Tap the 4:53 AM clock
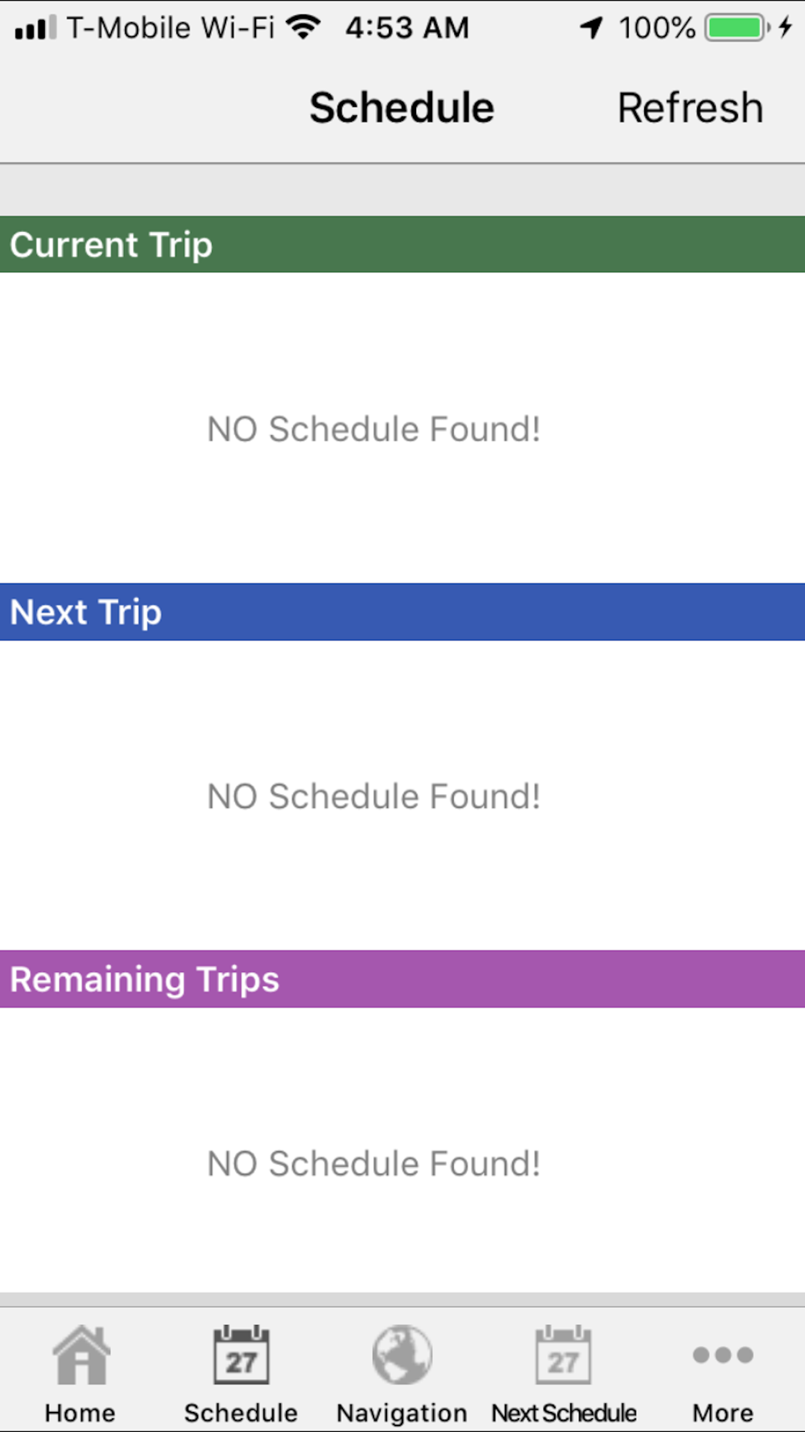Viewport: 805px width, 1432px height. click(407, 28)
